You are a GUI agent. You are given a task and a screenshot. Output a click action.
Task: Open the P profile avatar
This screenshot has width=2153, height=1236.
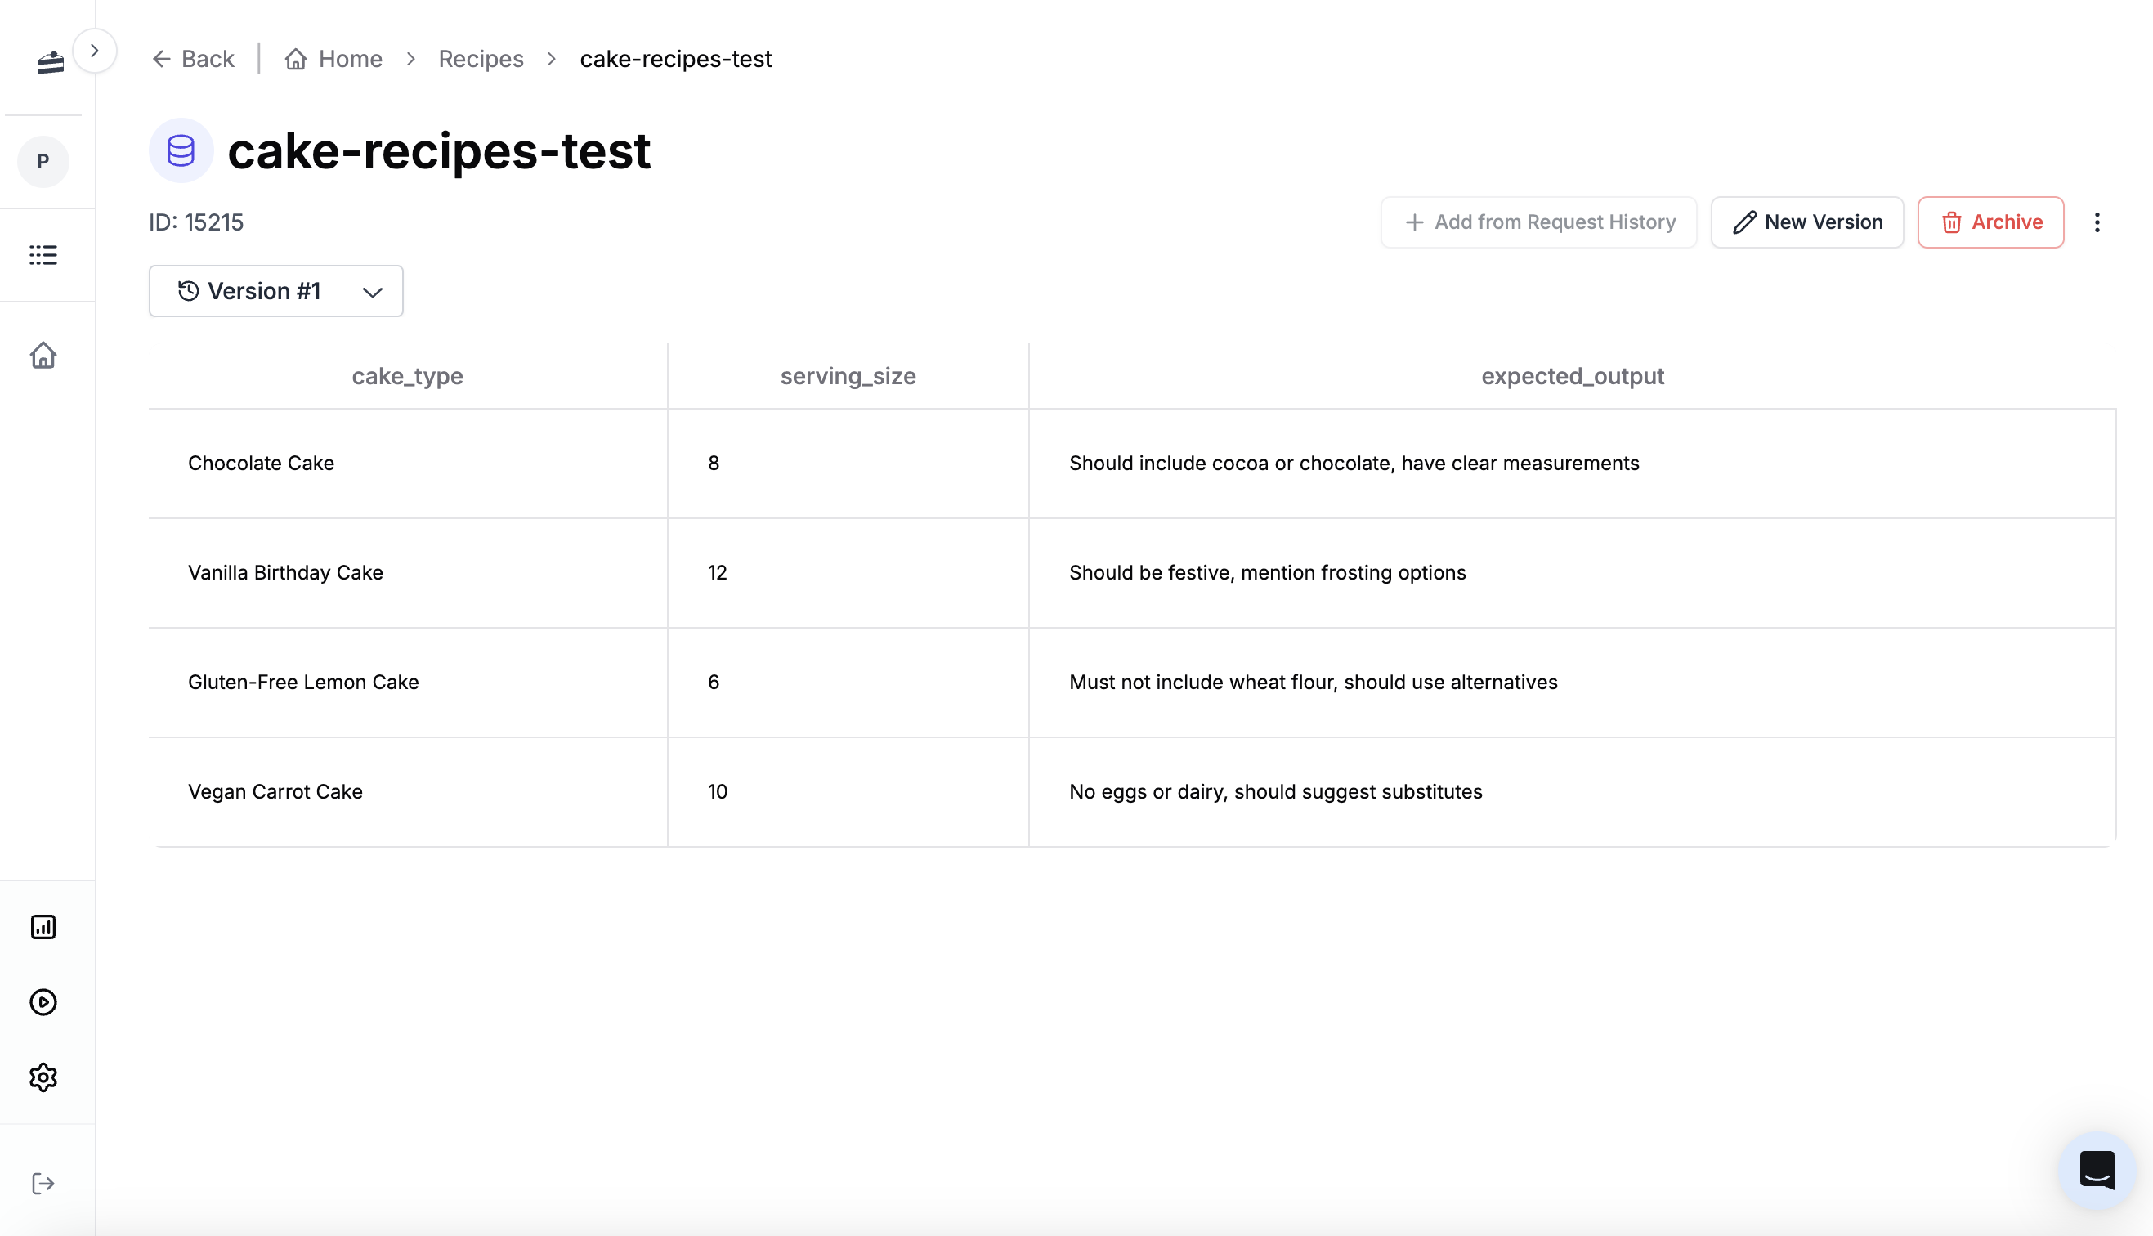tap(43, 161)
